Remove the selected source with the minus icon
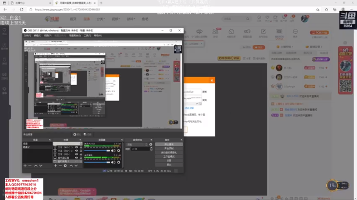 pos(60,166)
